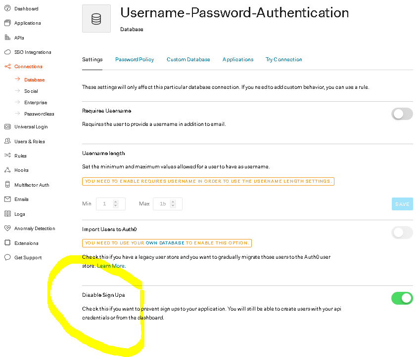Open SSO Integrations cloud icon
Image resolution: width=420 pixels, height=357 pixels.
click(7, 52)
